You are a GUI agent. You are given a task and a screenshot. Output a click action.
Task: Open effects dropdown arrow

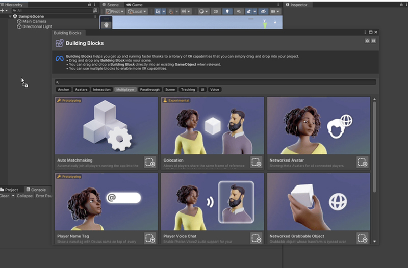click(x=254, y=11)
